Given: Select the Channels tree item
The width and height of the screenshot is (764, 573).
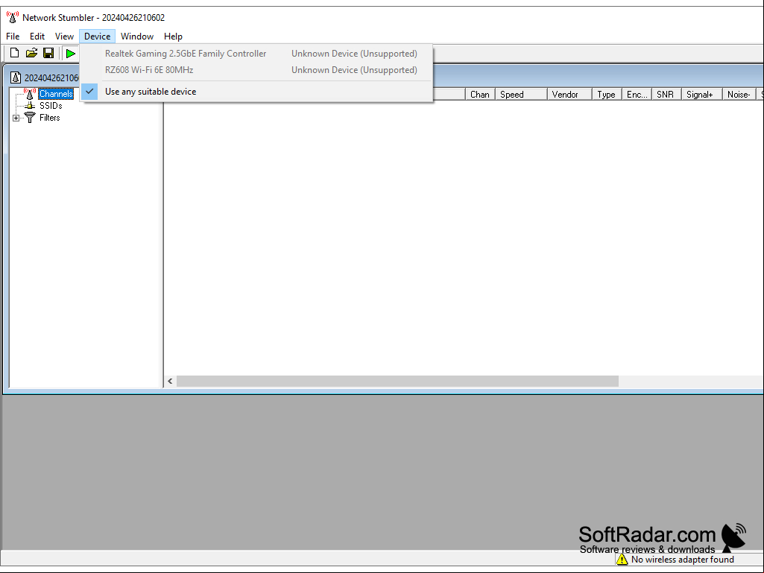Looking at the screenshot, I should click(56, 94).
